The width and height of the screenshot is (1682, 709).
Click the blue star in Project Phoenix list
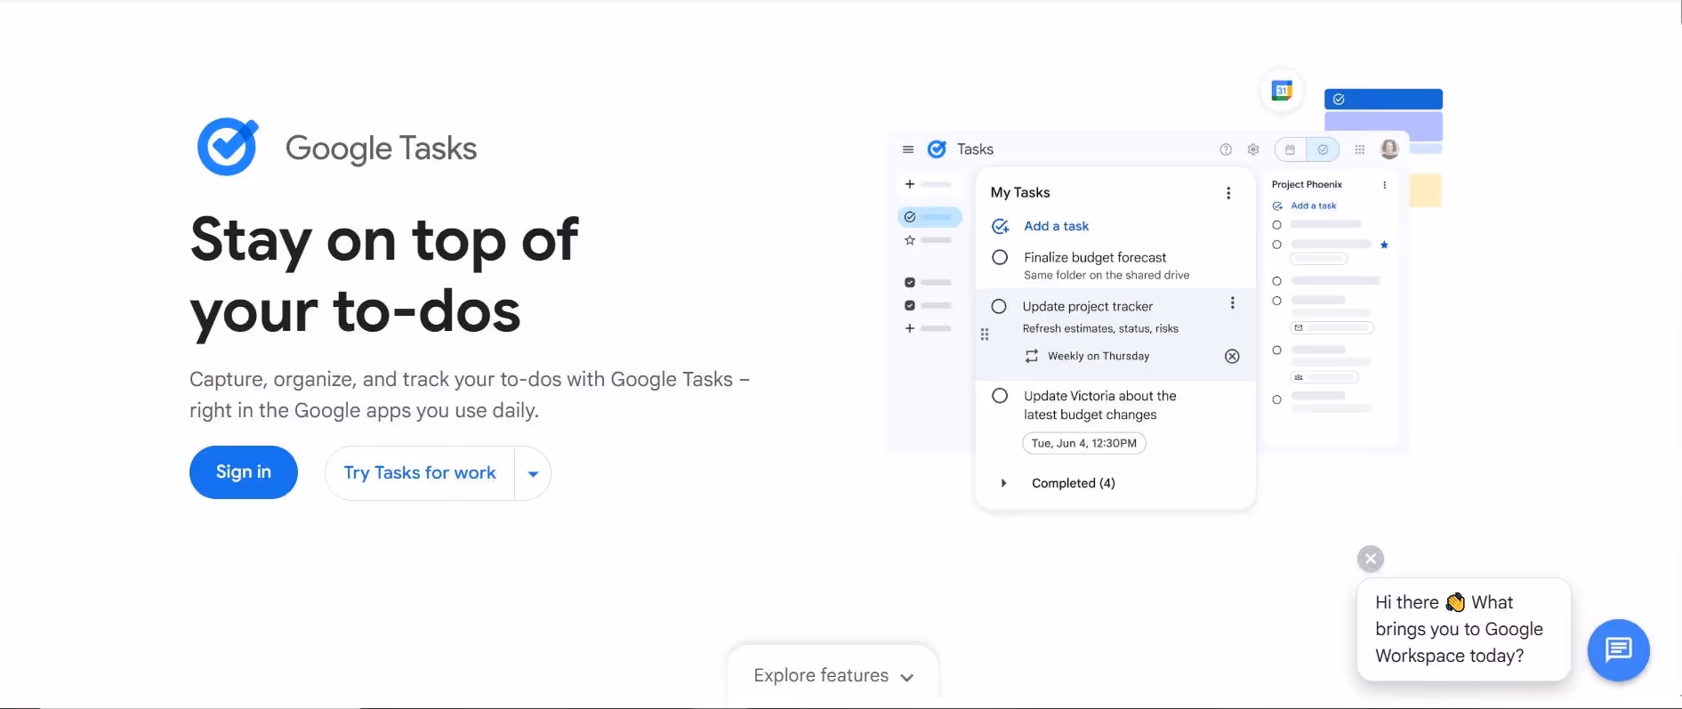pyautogui.click(x=1384, y=245)
